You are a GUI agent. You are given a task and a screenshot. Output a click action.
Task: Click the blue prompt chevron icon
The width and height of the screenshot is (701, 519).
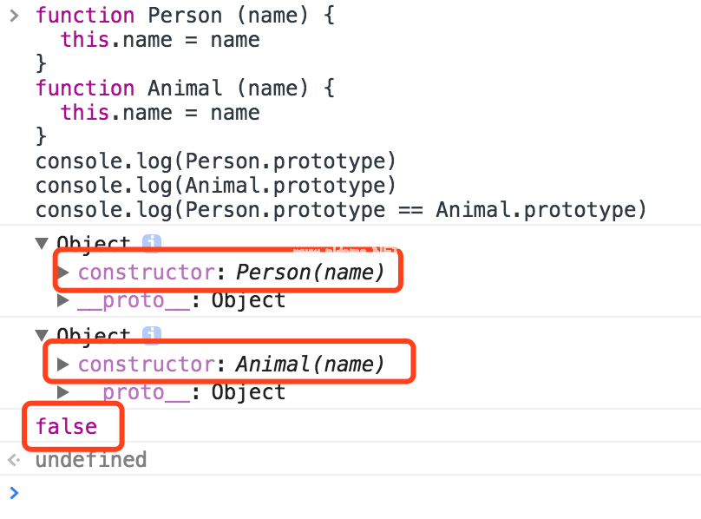click(x=13, y=493)
